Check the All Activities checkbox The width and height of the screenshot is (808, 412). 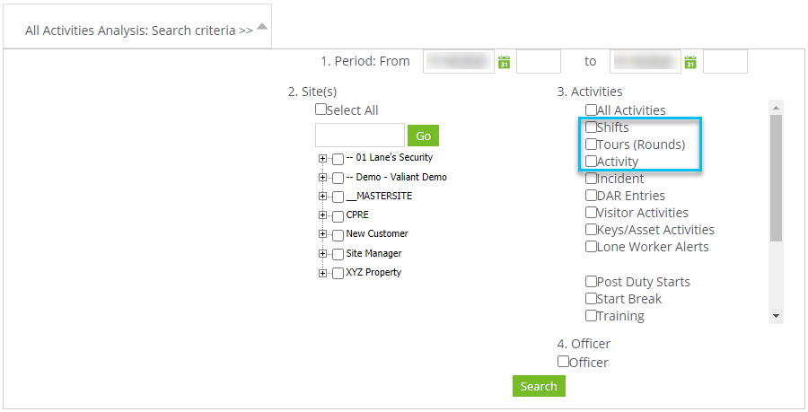[x=591, y=110]
